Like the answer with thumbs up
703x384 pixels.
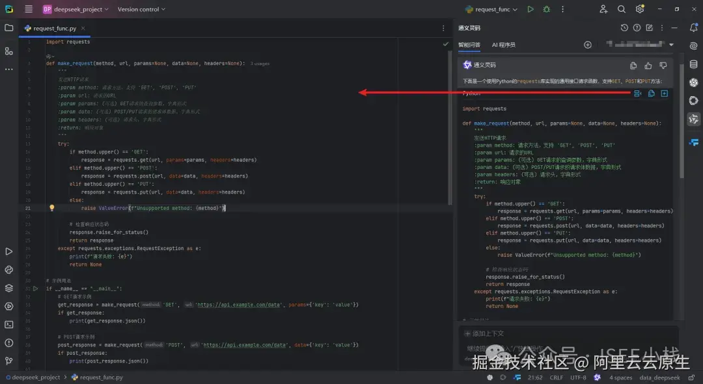(x=648, y=66)
